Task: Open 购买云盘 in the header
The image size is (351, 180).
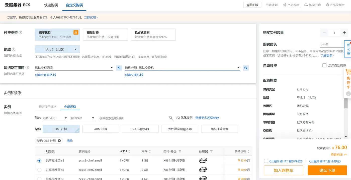Action: coord(312,5)
